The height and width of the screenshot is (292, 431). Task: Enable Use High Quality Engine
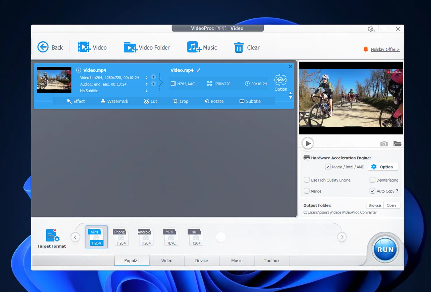[x=307, y=180]
